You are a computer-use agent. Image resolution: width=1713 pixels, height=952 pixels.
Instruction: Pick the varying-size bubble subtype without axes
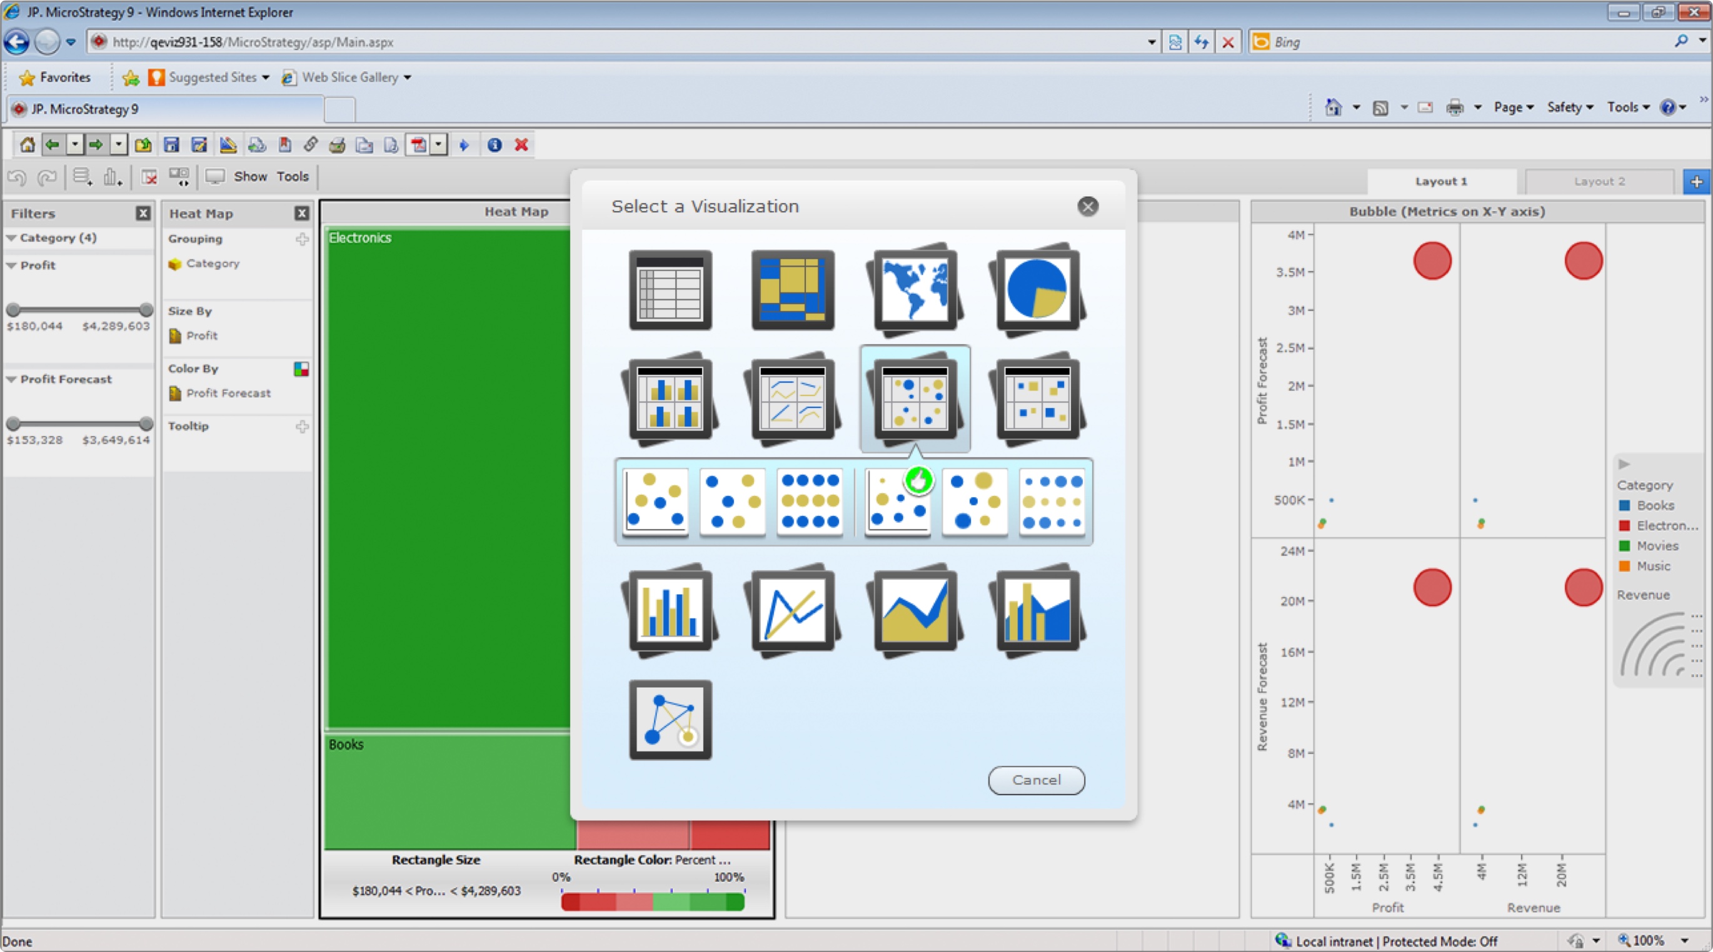point(975,502)
